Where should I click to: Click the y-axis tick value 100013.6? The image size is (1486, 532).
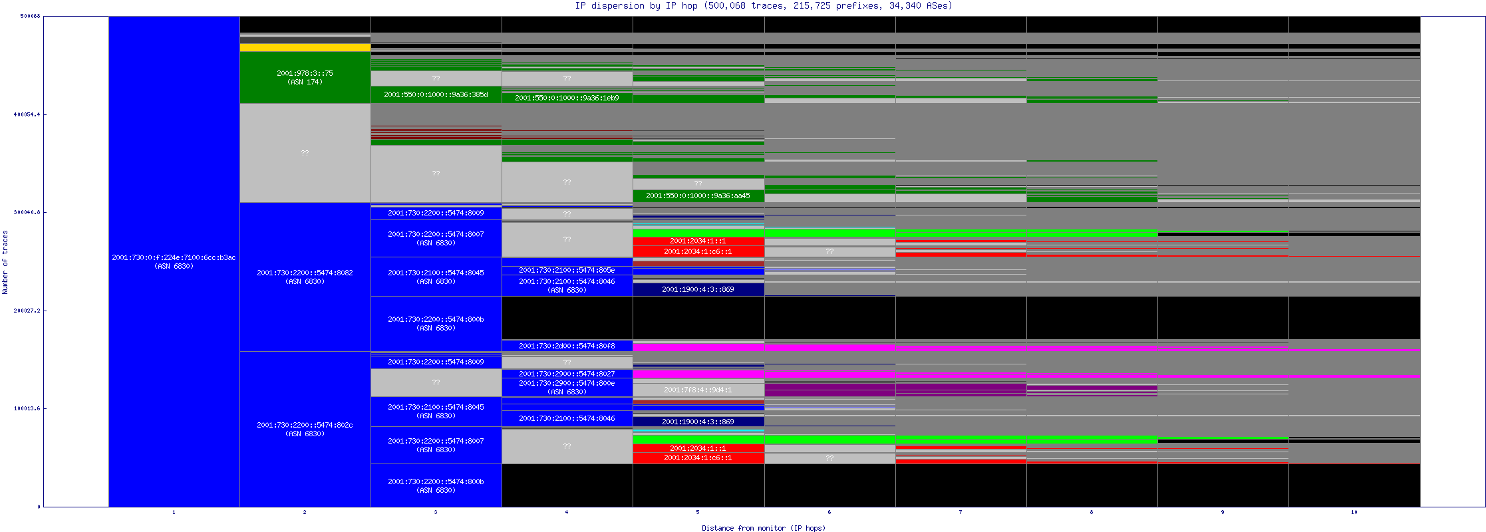(x=27, y=408)
